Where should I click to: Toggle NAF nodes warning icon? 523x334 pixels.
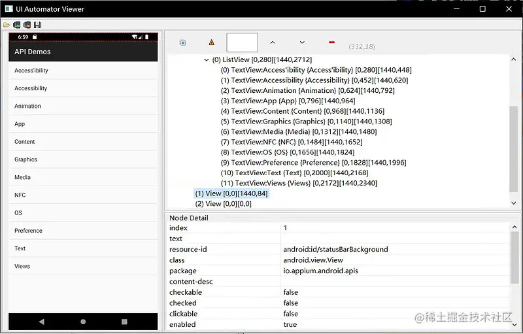click(211, 42)
